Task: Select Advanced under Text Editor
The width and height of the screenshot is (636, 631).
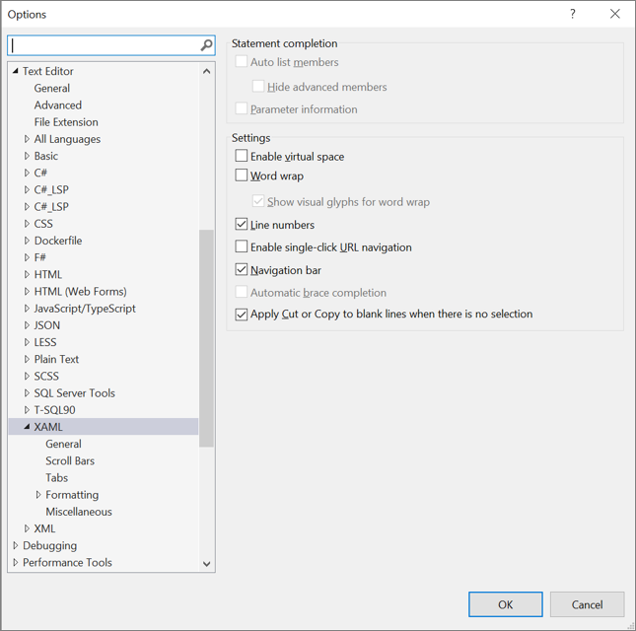Action: [x=57, y=105]
